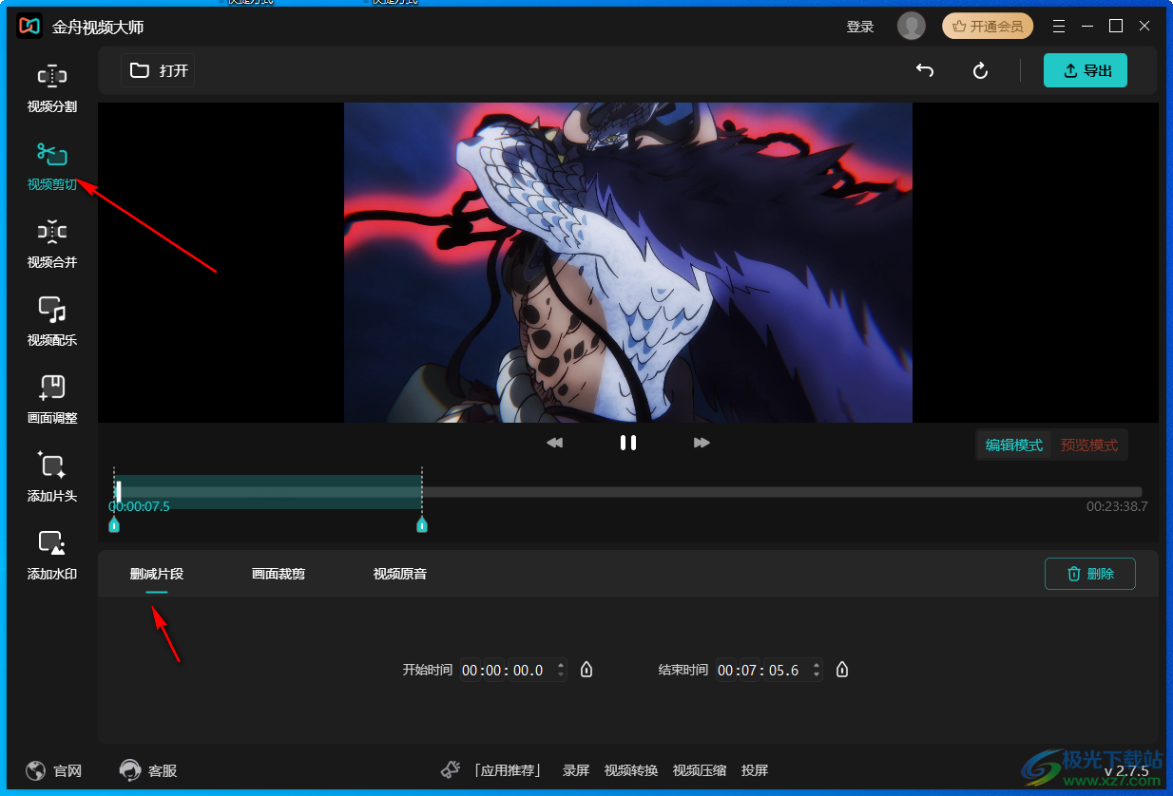Click the 导出 (export) button
This screenshot has width=1173, height=796.
1086,70
